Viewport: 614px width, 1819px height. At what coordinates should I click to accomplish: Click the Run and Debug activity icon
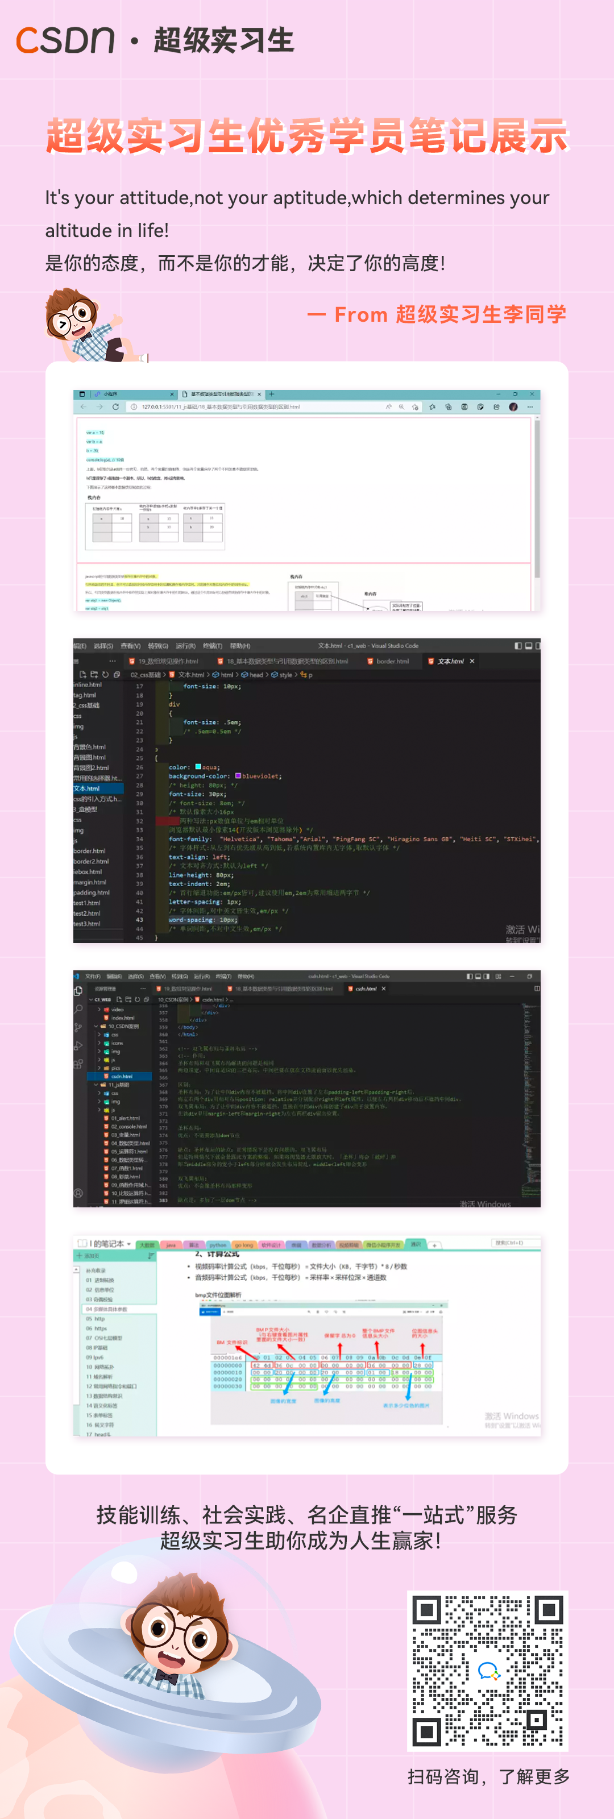point(78,1045)
